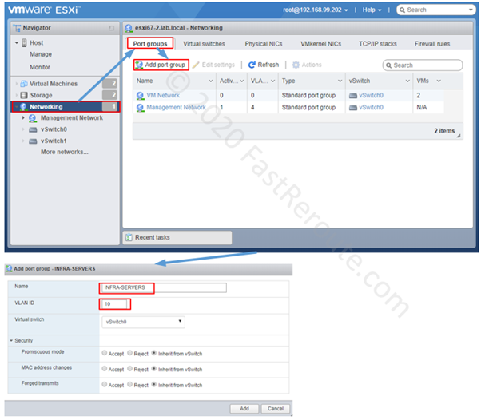This screenshot has width=481, height=420.
Task: Collapse the Security section
Action: coord(11,341)
